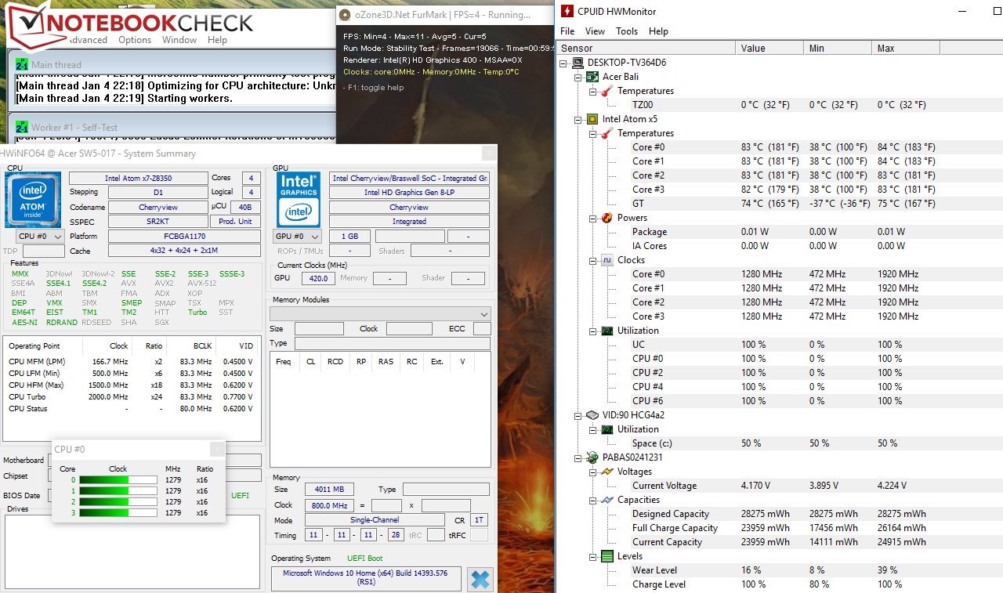The width and height of the screenshot is (1003, 593).
Task: Click the Value column header
Action: point(769,48)
